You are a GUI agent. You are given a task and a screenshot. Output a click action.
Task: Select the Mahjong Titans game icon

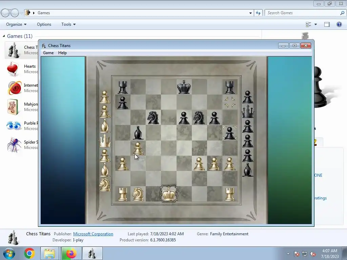tap(13, 107)
